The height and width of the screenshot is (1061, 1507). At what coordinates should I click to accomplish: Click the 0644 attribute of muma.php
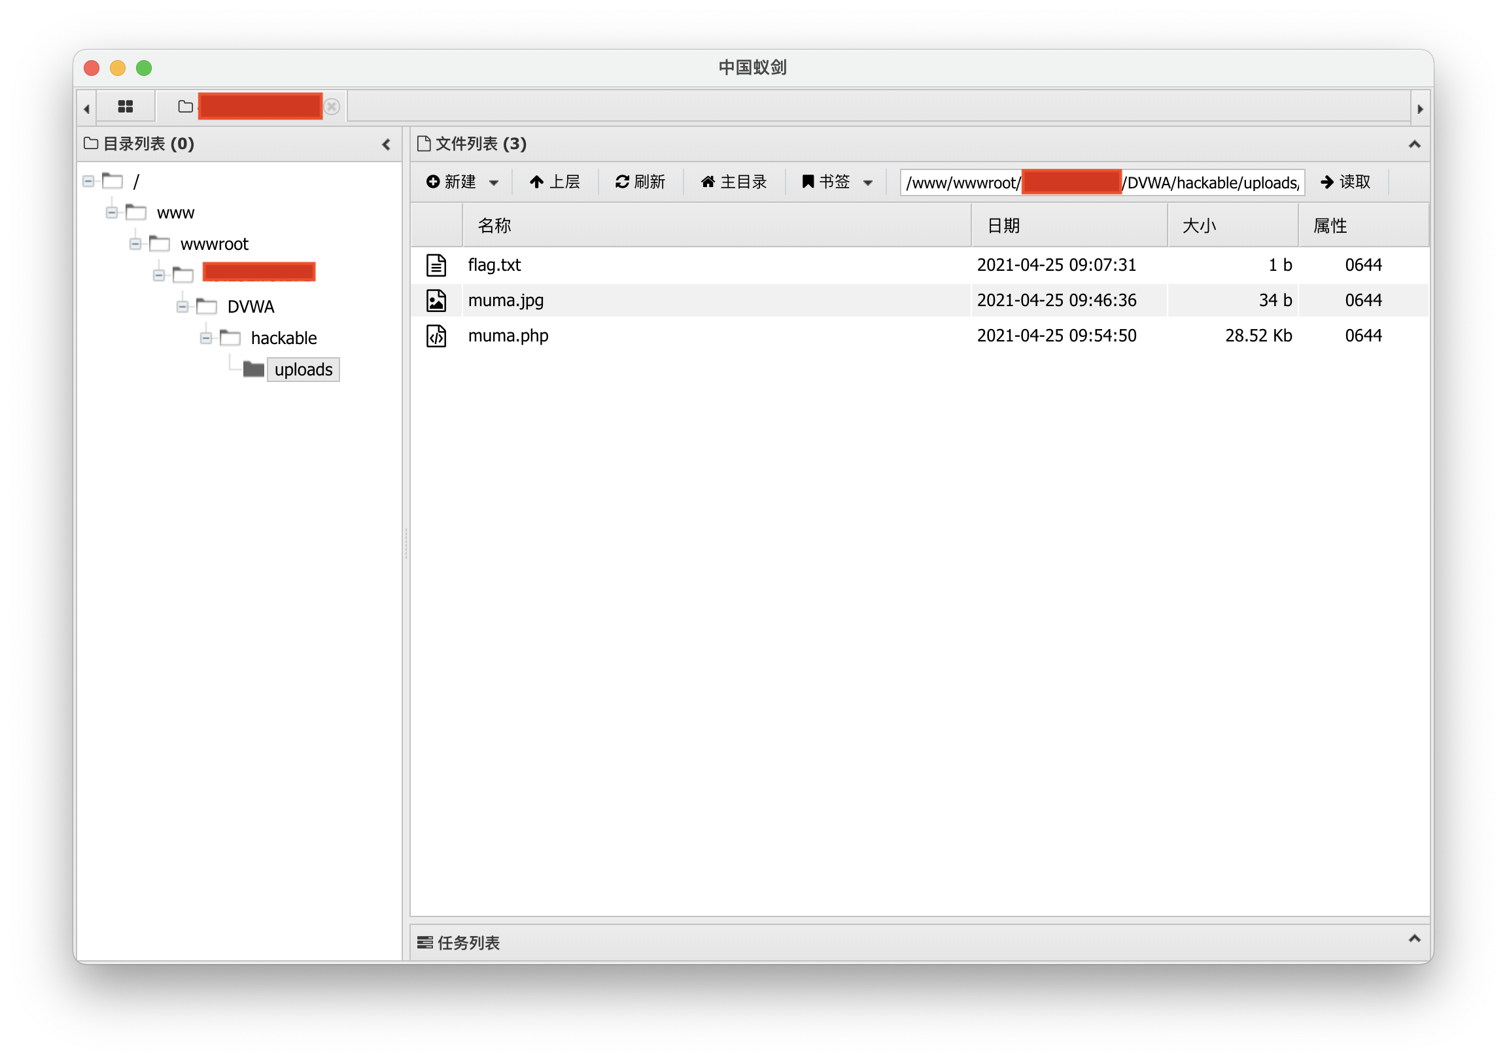[1363, 336]
